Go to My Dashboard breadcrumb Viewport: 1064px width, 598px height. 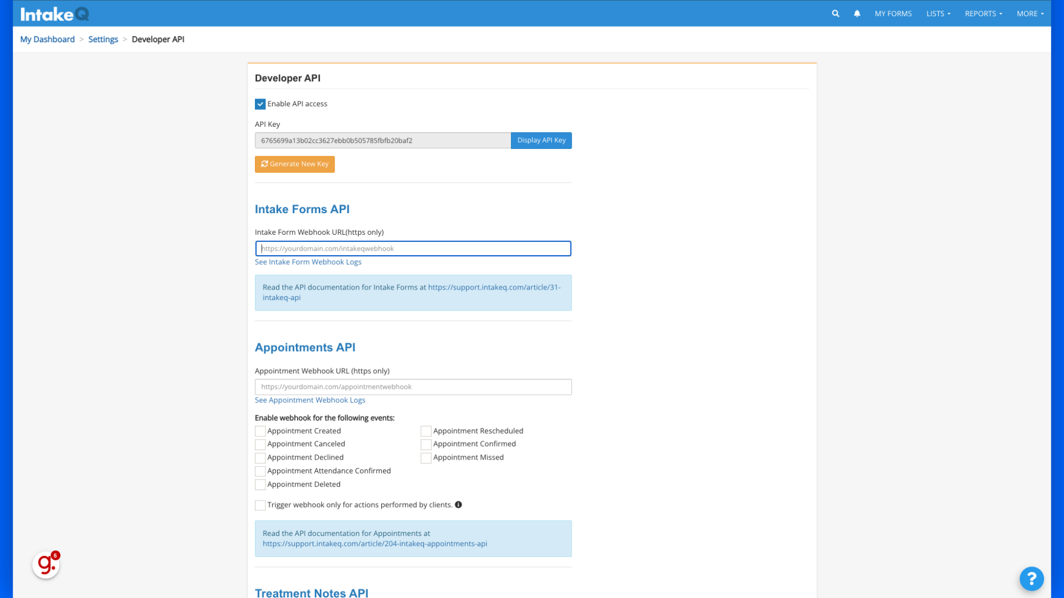[x=47, y=39]
